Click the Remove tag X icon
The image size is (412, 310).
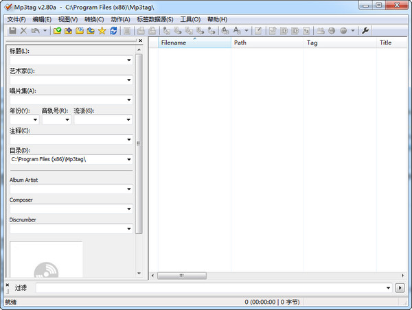(x=23, y=31)
